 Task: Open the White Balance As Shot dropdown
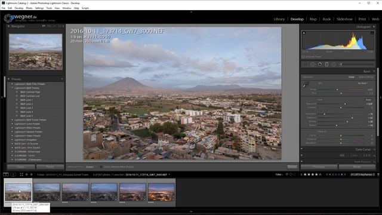point(363,84)
